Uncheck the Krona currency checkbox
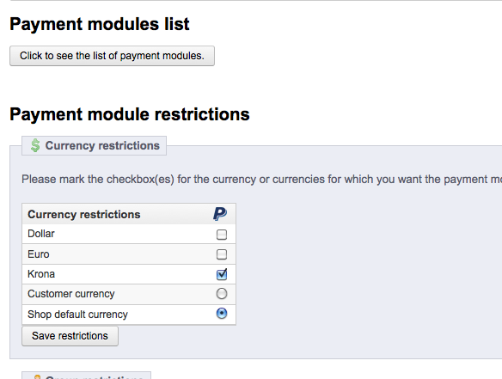This screenshot has height=379, width=502. tap(222, 274)
